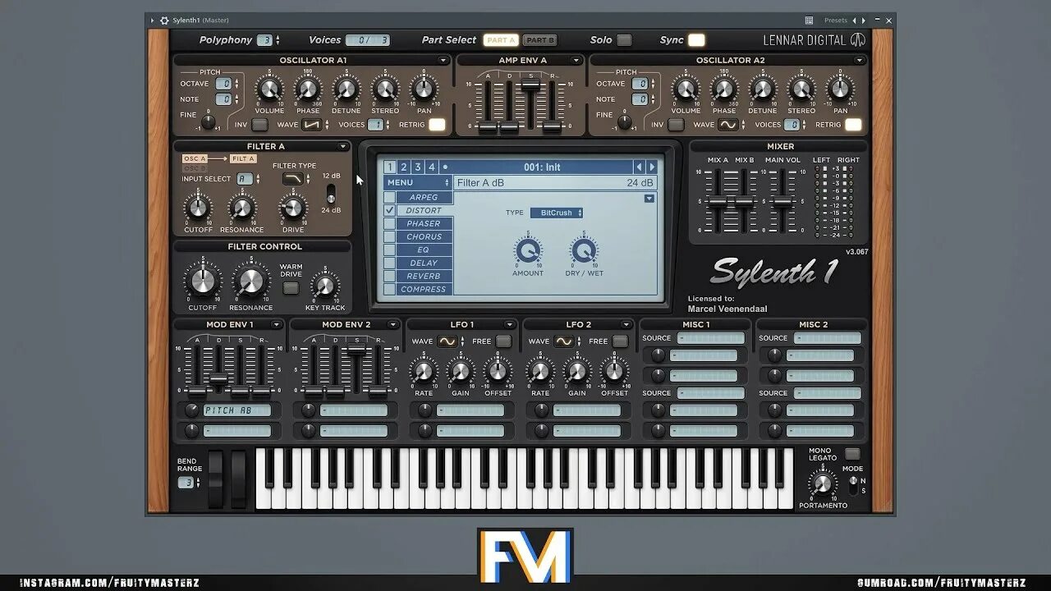The height and width of the screenshot is (591, 1051).
Task: Open Amp Env A dropdown arrow
Action: point(576,61)
